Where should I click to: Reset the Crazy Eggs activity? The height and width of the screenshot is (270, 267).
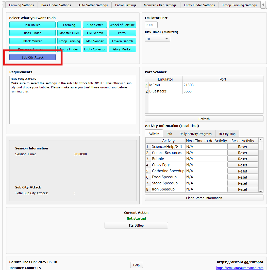coord(242,165)
